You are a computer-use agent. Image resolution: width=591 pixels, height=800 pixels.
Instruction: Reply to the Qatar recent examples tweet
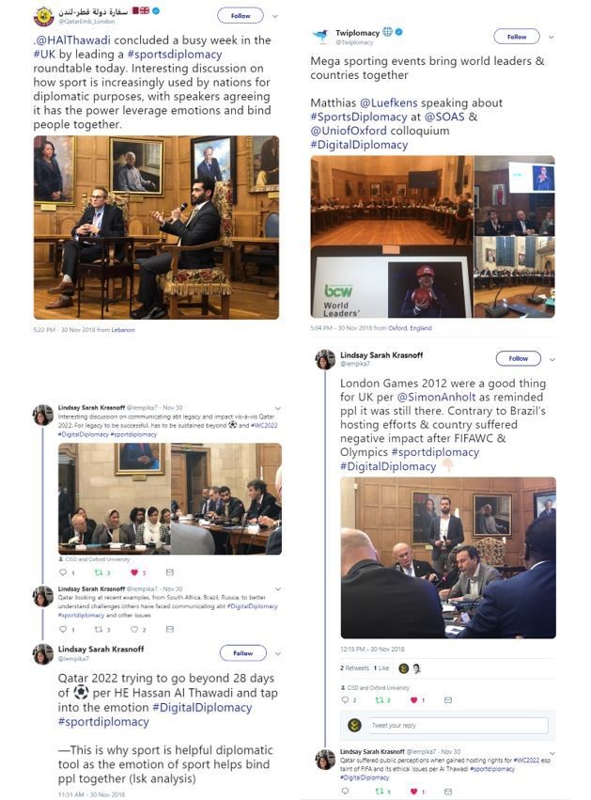click(63, 630)
